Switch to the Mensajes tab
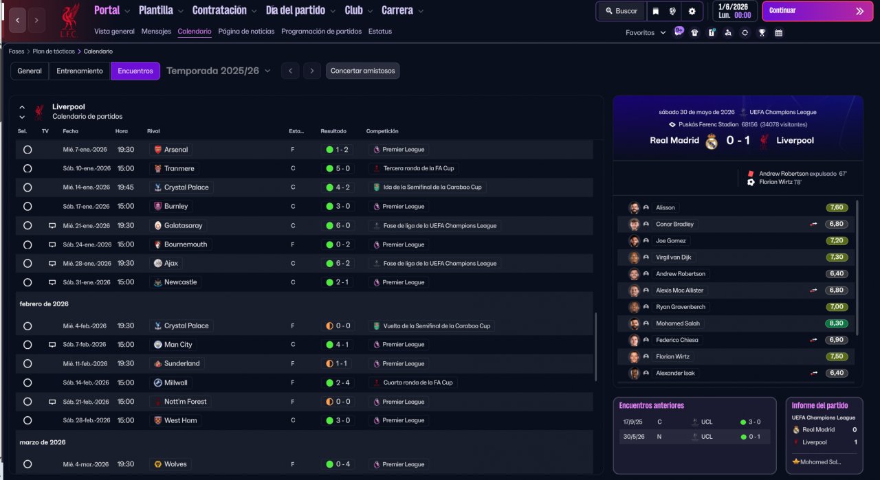This screenshot has height=480, width=880. click(x=156, y=32)
